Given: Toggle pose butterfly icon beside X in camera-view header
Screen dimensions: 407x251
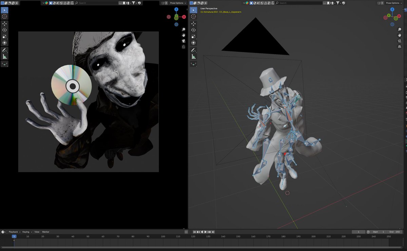Looking at the screenshot, I should [162, 3].
